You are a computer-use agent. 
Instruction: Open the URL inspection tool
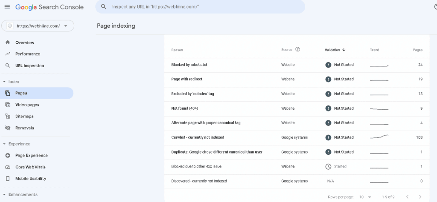point(37,65)
